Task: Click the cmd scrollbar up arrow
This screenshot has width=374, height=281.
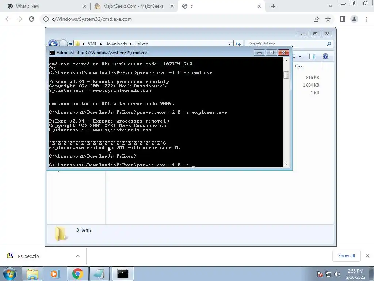Action: click(286, 61)
